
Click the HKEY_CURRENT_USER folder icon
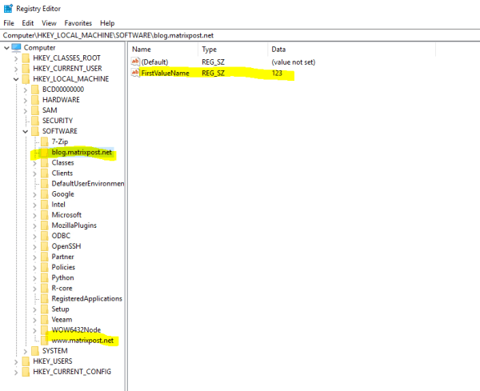(x=26, y=69)
